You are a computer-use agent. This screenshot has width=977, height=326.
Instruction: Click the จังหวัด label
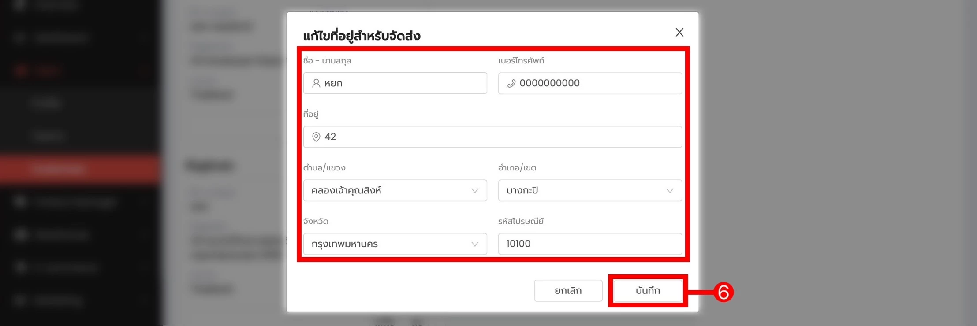[316, 221]
